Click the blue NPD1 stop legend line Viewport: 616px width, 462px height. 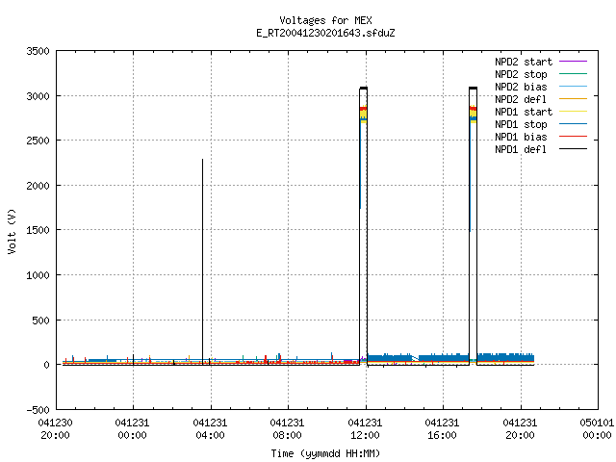[573, 124]
